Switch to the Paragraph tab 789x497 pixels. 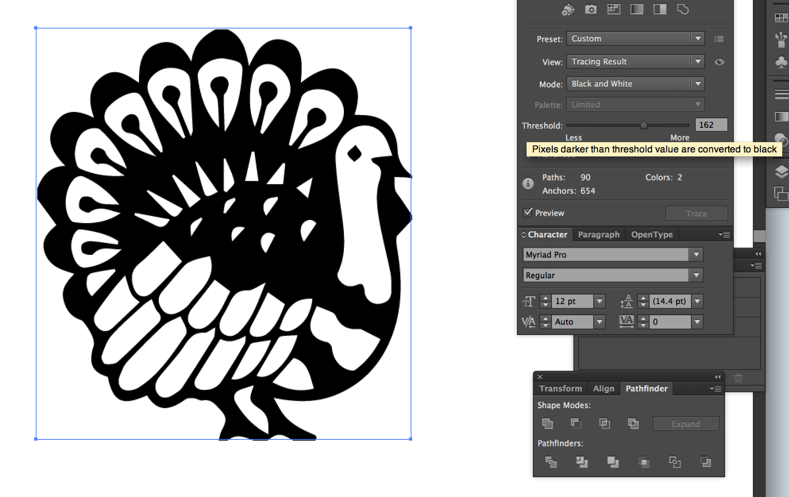599,235
